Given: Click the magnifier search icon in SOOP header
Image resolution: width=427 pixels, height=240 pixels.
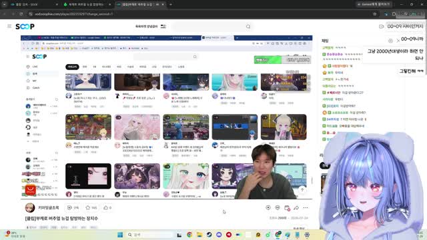Looking at the screenshot, I should click(248, 27).
